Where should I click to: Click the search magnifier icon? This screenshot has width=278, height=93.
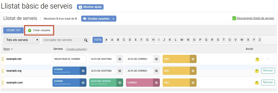click(x=86, y=40)
